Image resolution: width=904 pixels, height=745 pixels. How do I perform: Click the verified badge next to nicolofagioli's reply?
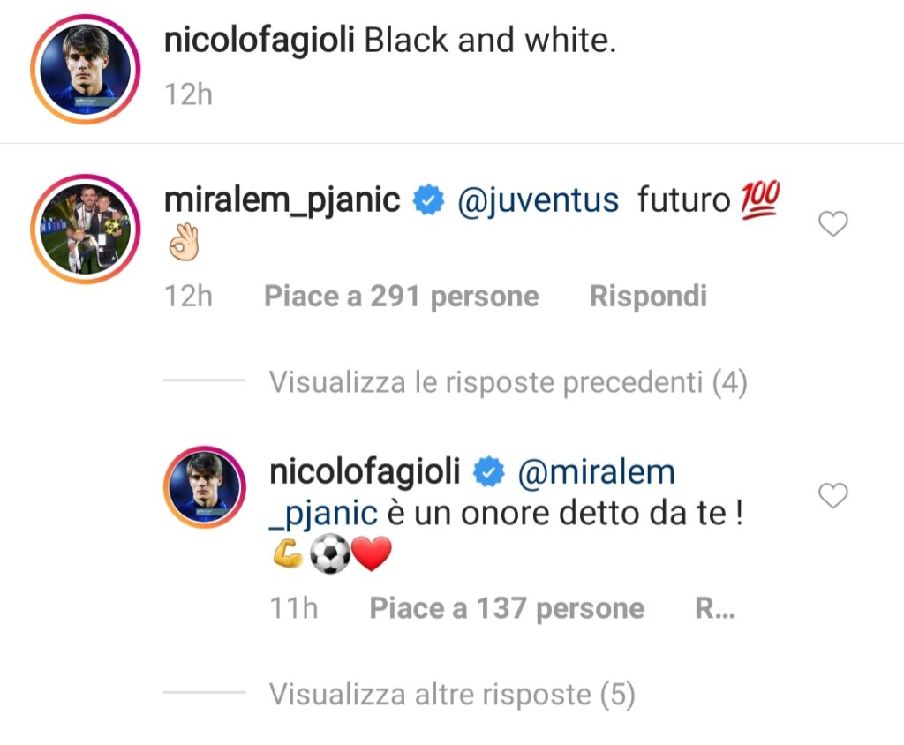click(x=488, y=471)
